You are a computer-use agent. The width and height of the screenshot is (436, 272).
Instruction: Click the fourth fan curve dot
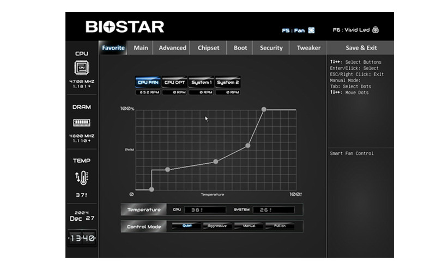click(x=248, y=145)
